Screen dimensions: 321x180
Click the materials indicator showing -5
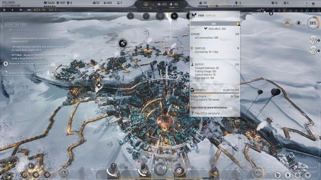238,3
